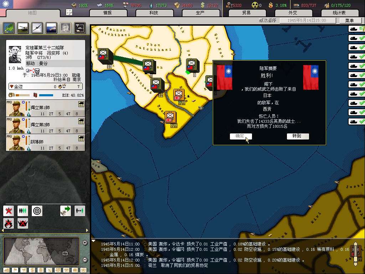The image size is (365, 274).
Task: Toggle the flag event marker at top right
Action: click(x=362, y=29)
